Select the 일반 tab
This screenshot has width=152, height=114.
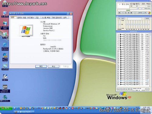click(13, 17)
